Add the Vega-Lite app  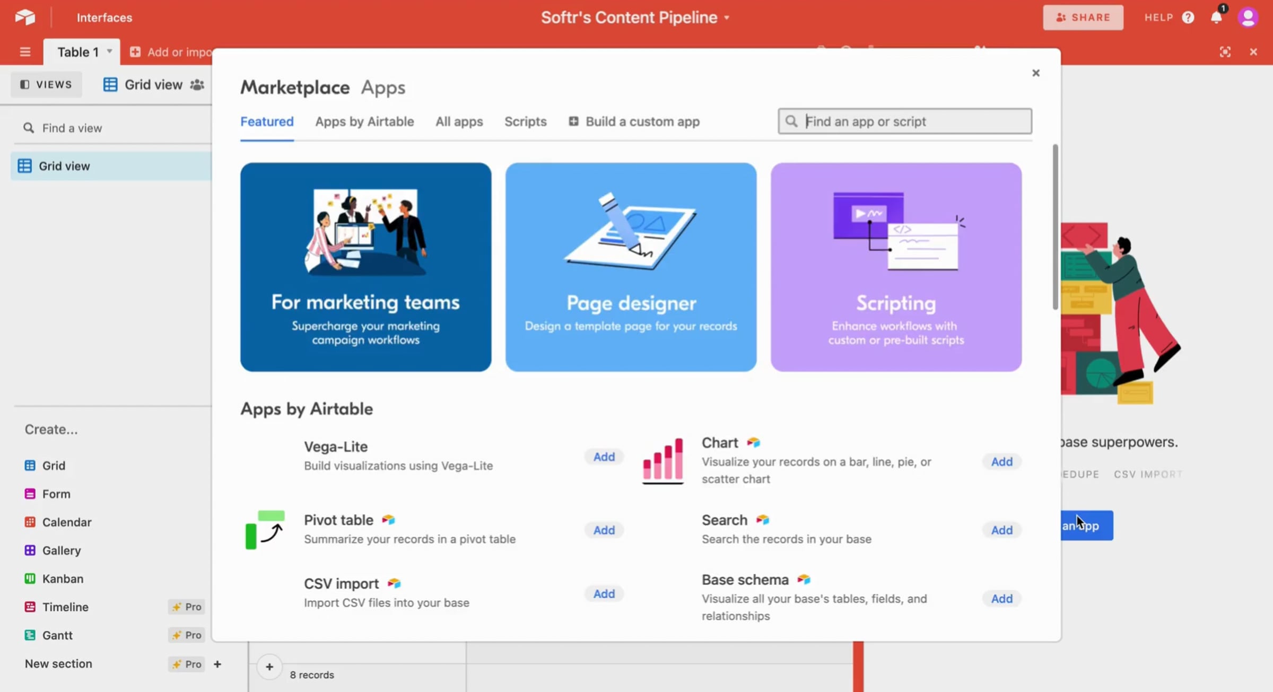pos(604,457)
